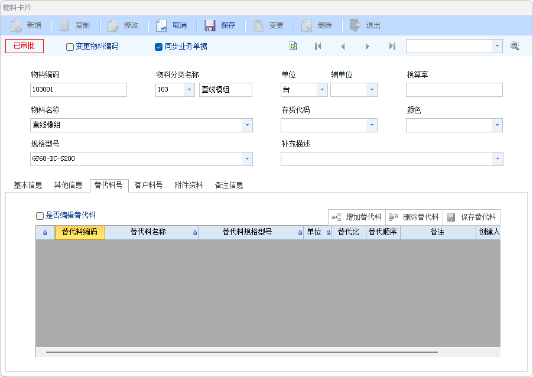The height and width of the screenshot is (377, 533).
Task: Select the 替代料号 tab
Action: tap(109, 186)
